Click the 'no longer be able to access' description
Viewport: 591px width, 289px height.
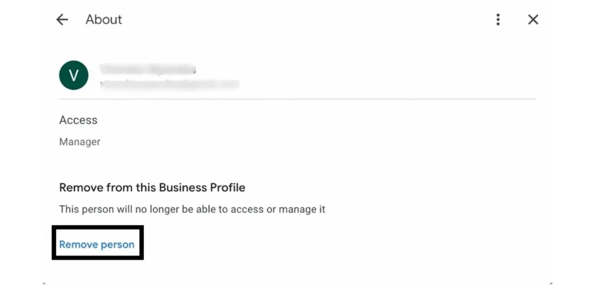click(x=192, y=209)
